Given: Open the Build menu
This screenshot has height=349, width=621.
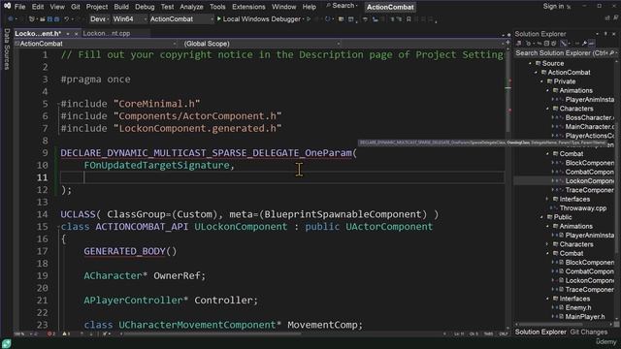Looking at the screenshot, I should (120, 7).
